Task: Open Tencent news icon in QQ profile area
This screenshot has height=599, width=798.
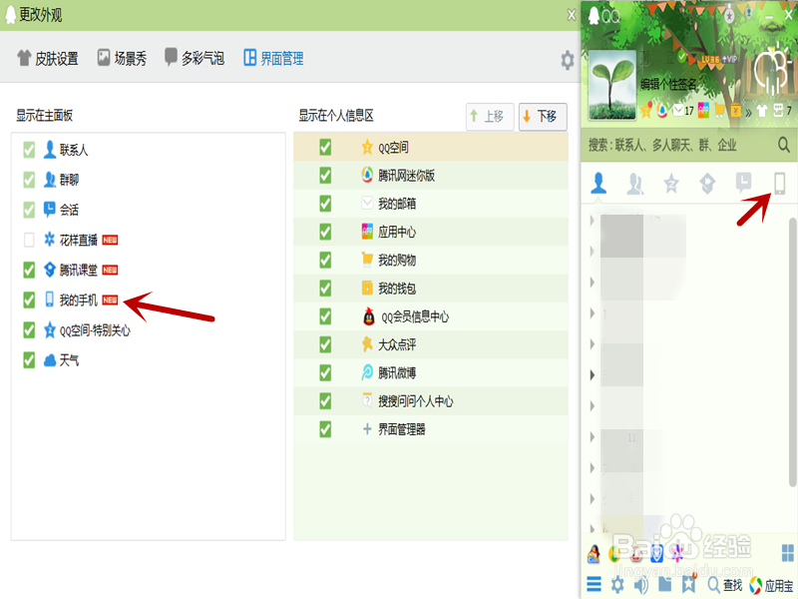Action: pyautogui.click(x=662, y=110)
